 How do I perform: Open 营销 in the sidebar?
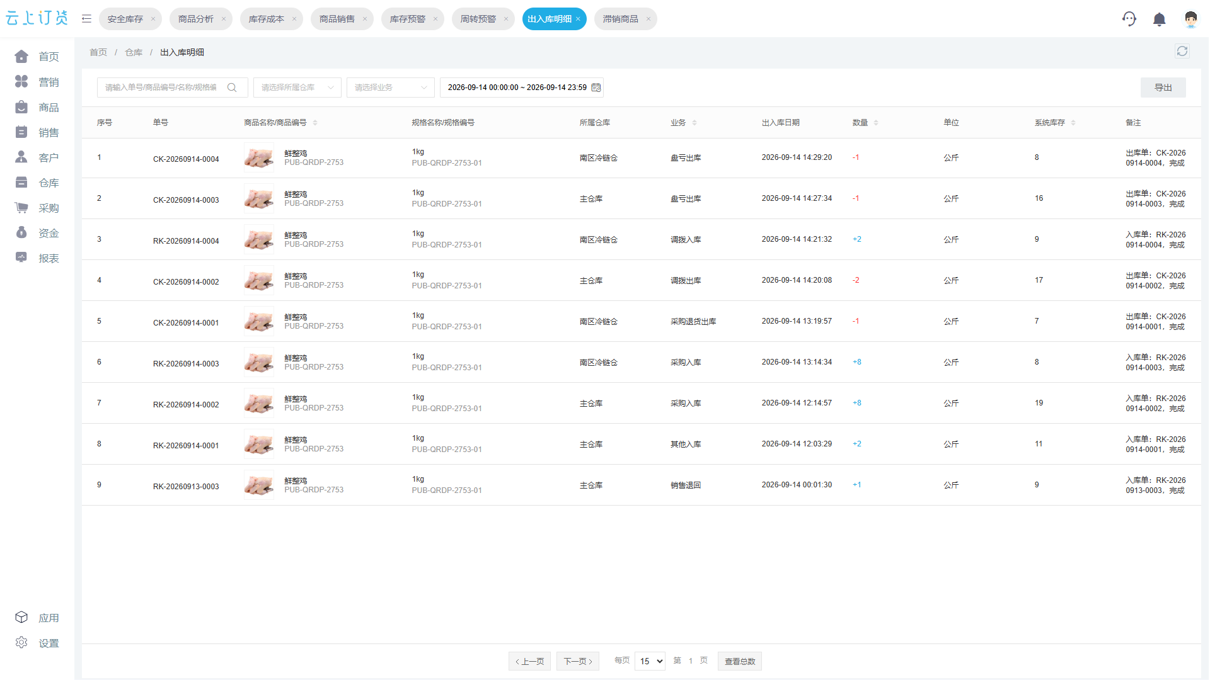click(x=37, y=82)
